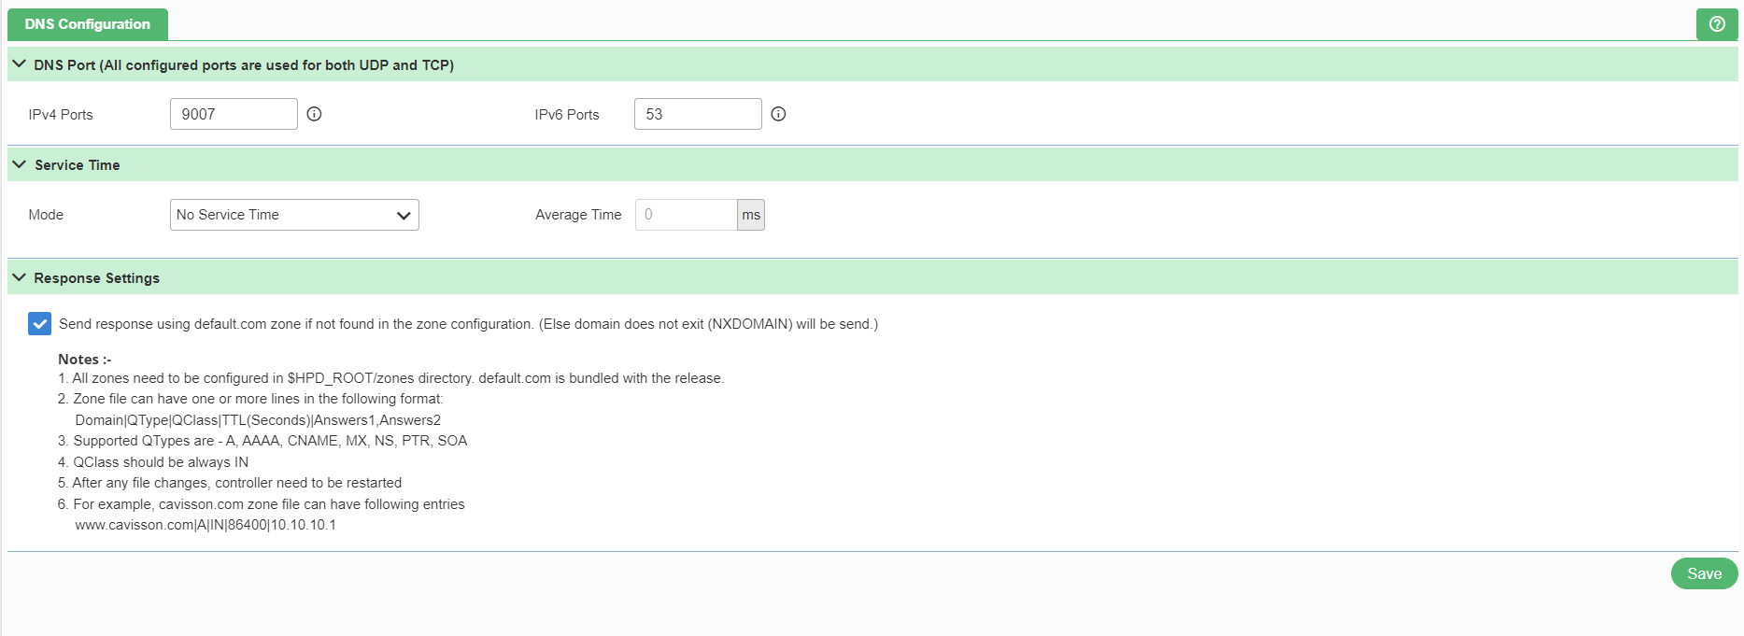The width and height of the screenshot is (1744, 636).
Task: Click note about zone file line format
Action: pyautogui.click(x=251, y=399)
